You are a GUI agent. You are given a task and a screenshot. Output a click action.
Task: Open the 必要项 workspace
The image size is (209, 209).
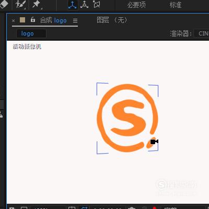[136, 5]
